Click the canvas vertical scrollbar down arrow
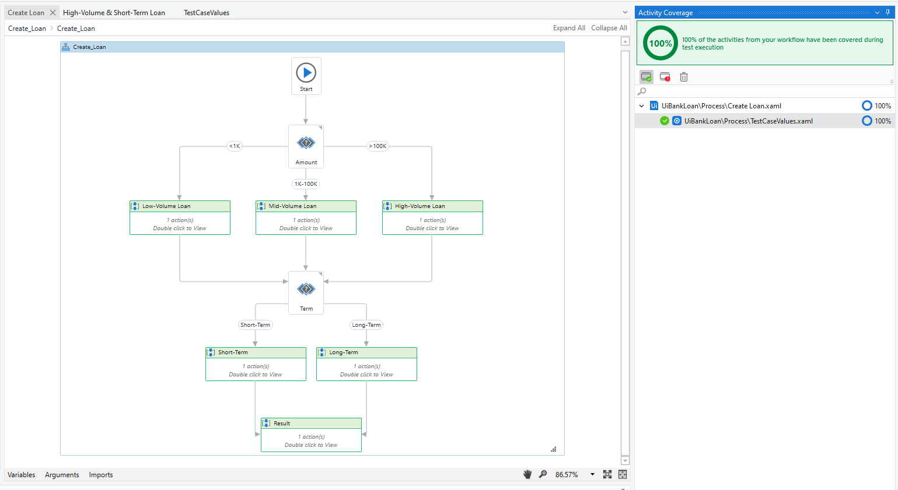 (625, 461)
